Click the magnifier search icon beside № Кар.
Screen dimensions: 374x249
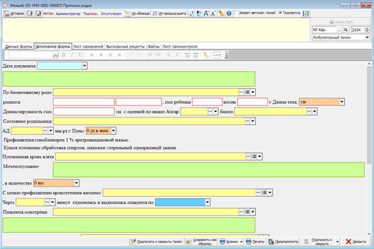(346, 30)
